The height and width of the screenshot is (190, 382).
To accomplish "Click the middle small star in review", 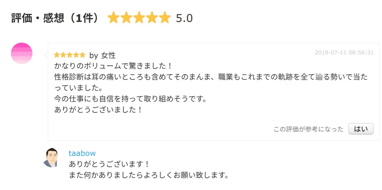I will pyautogui.click(x=70, y=55).
